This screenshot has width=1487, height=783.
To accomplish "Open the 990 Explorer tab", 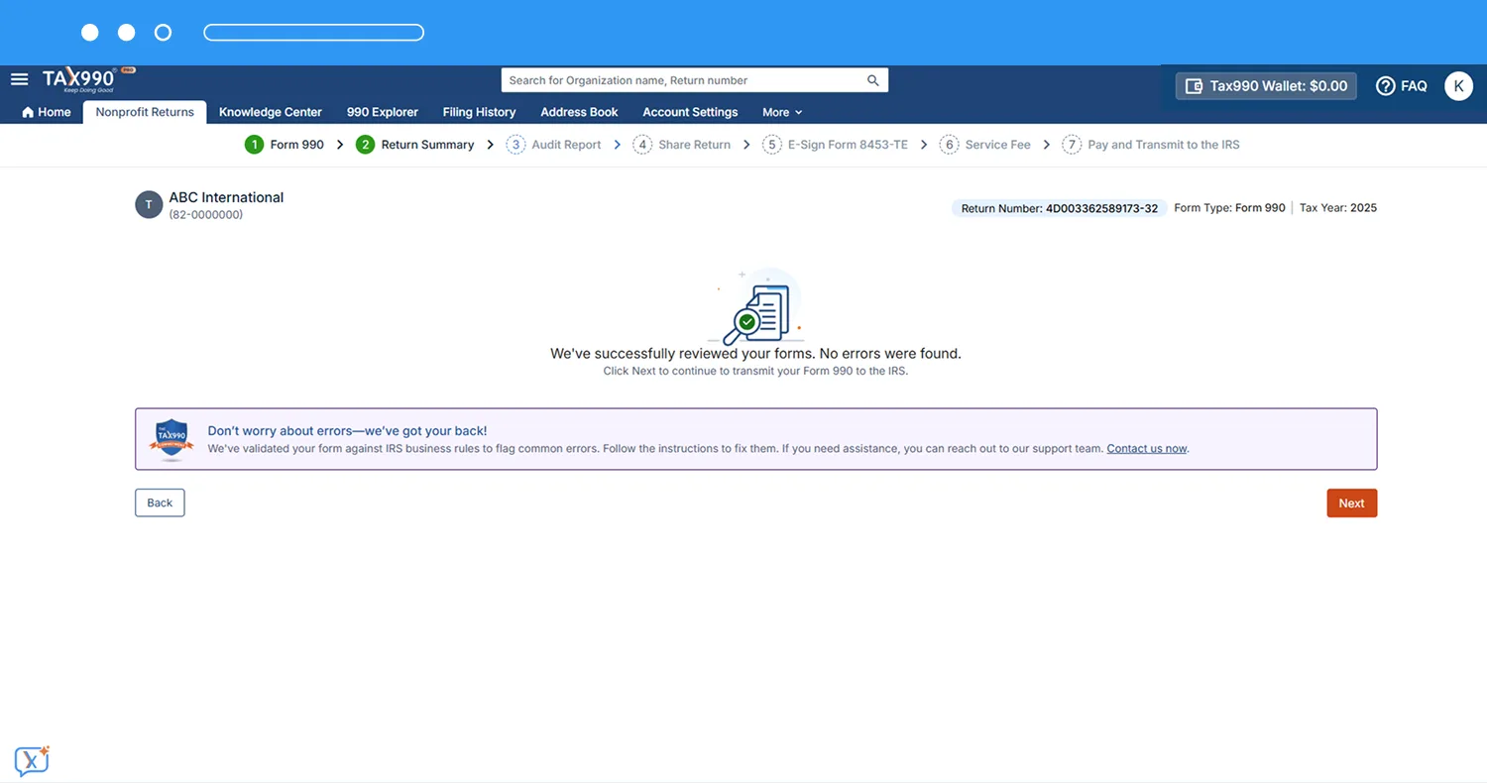I will 383,112.
